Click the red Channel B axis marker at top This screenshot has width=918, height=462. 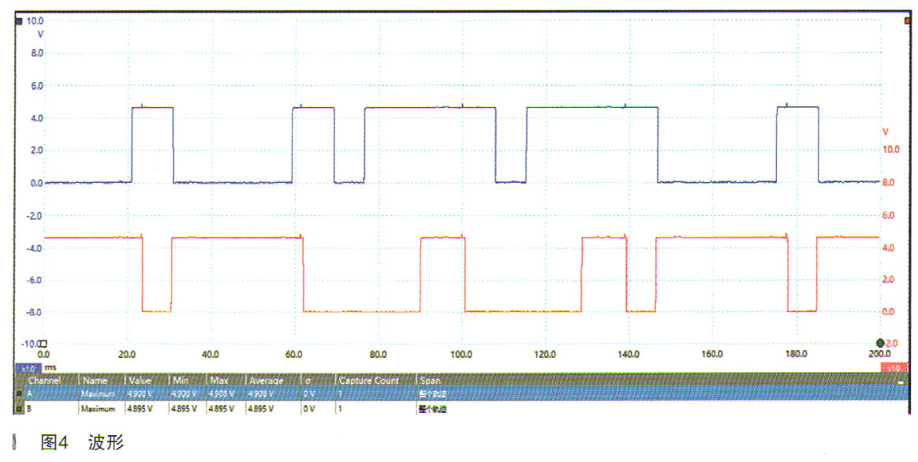tap(907, 21)
